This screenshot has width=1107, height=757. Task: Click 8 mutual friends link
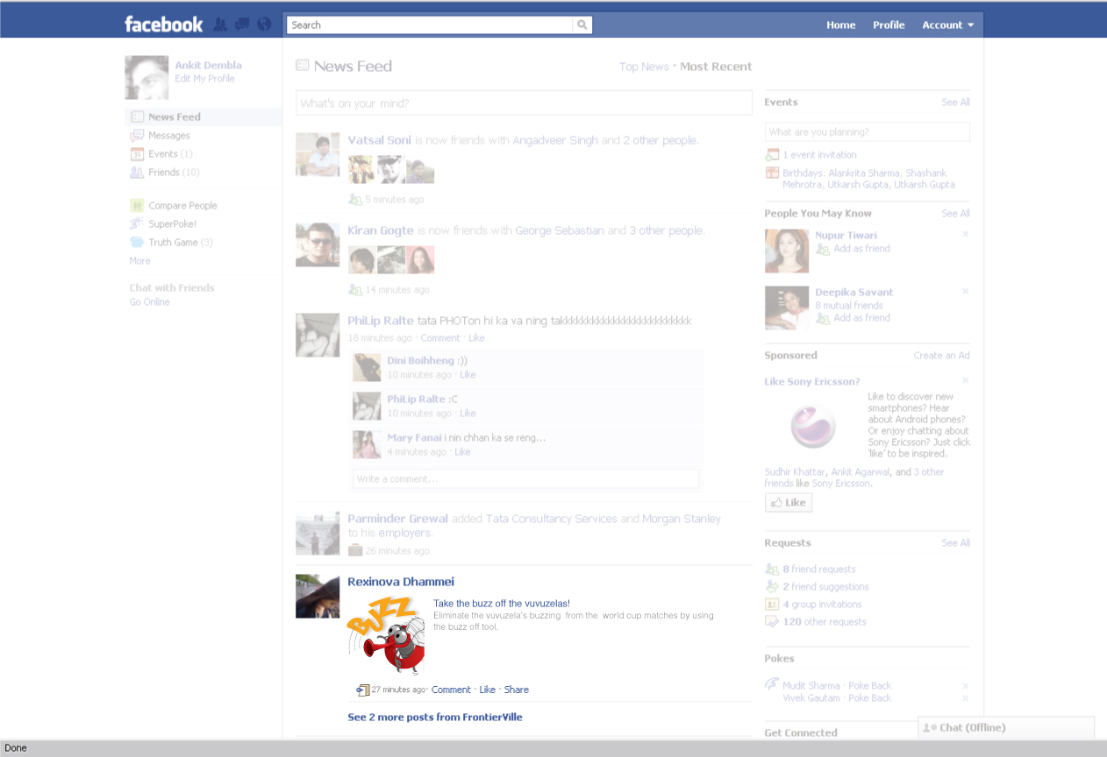[849, 305]
